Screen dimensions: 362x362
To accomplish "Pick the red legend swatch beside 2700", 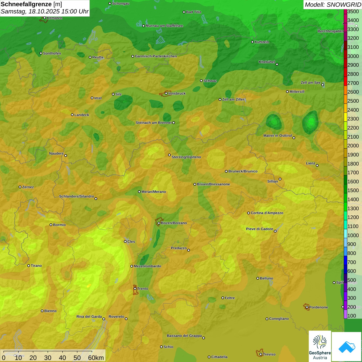I will (x=345, y=81).
